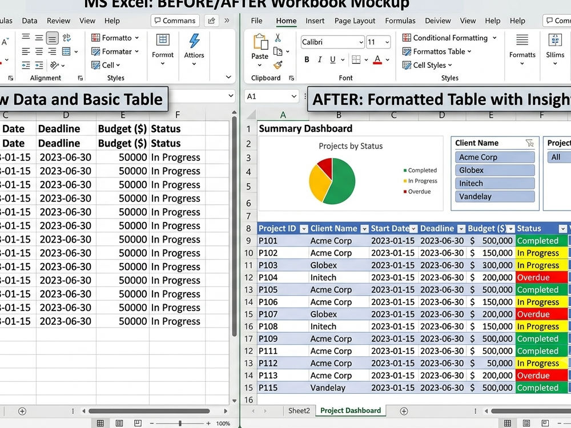Switch to Normal view in left status bar
Screen dimensions: 571x428
click(x=100, y=423)
